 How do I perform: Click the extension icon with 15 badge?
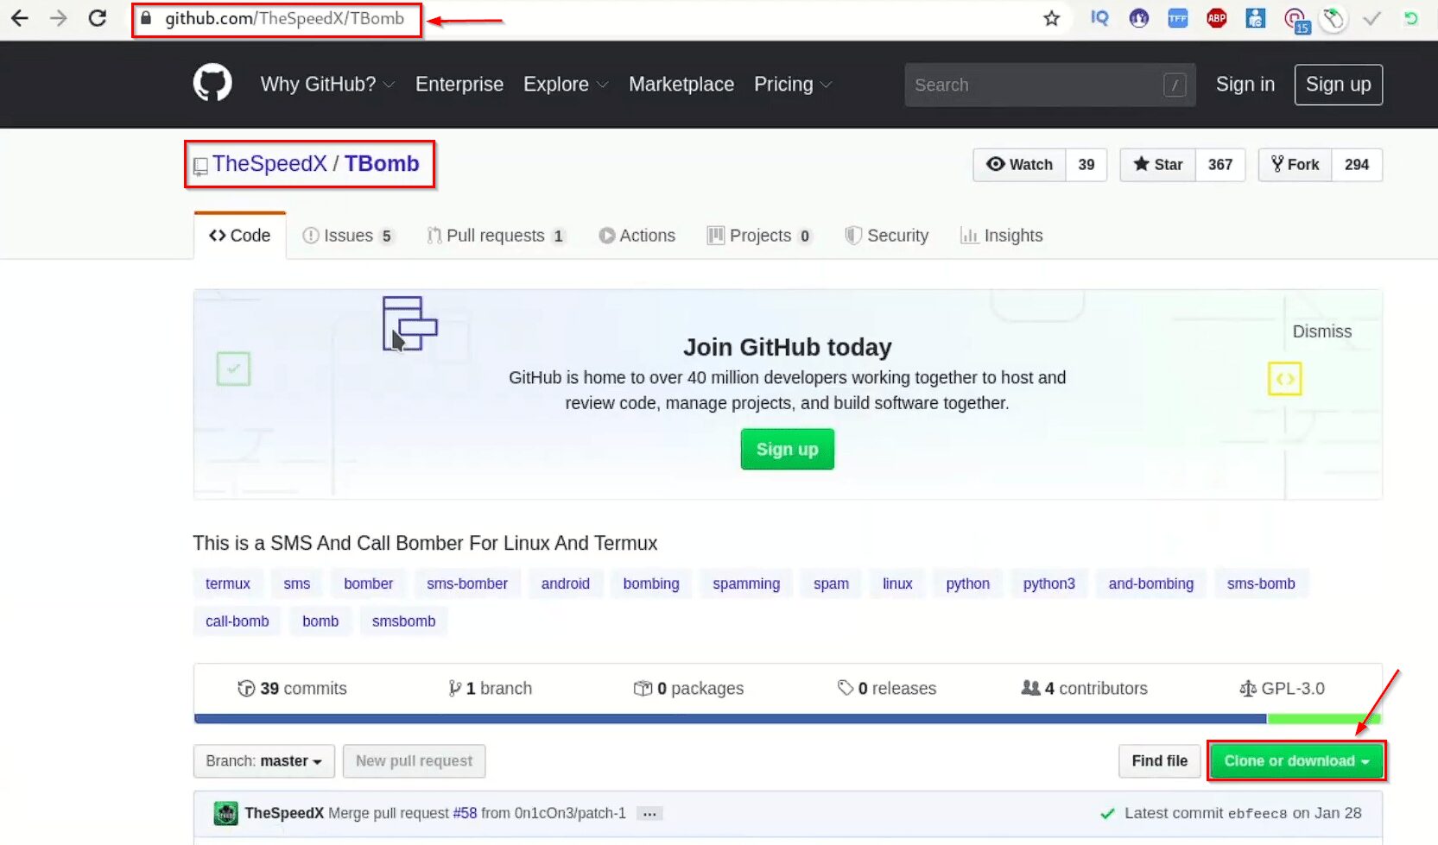coord(1295,20)
